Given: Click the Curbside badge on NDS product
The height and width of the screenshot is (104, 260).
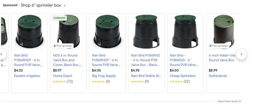Looking at the screenshot, I should point(60,18).
